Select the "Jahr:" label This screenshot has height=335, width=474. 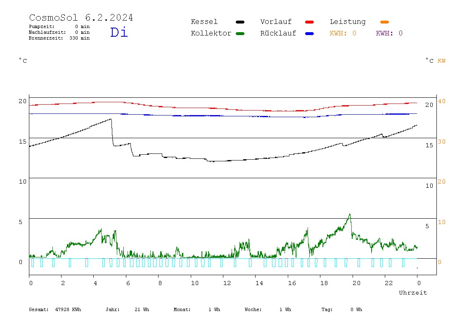(113, 309)
